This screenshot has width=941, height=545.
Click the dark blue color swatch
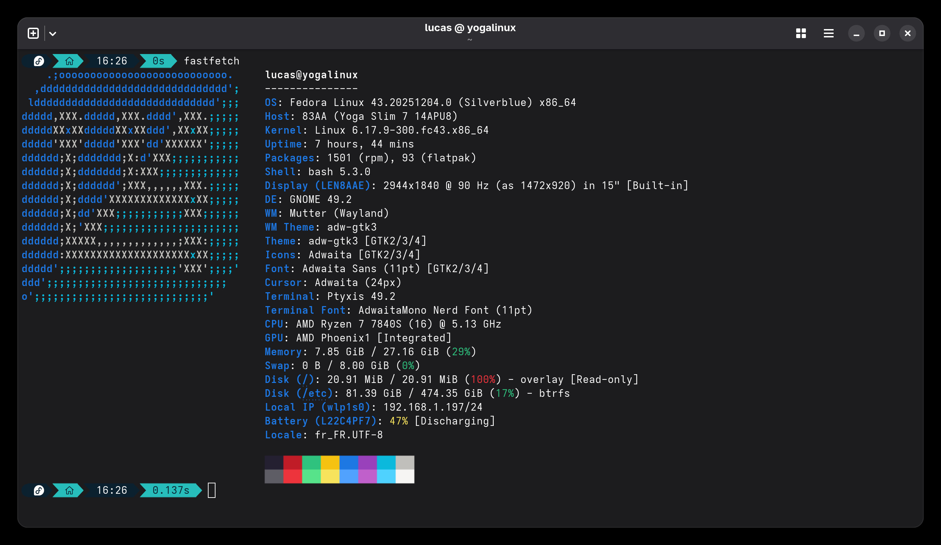tap(349, 463)
